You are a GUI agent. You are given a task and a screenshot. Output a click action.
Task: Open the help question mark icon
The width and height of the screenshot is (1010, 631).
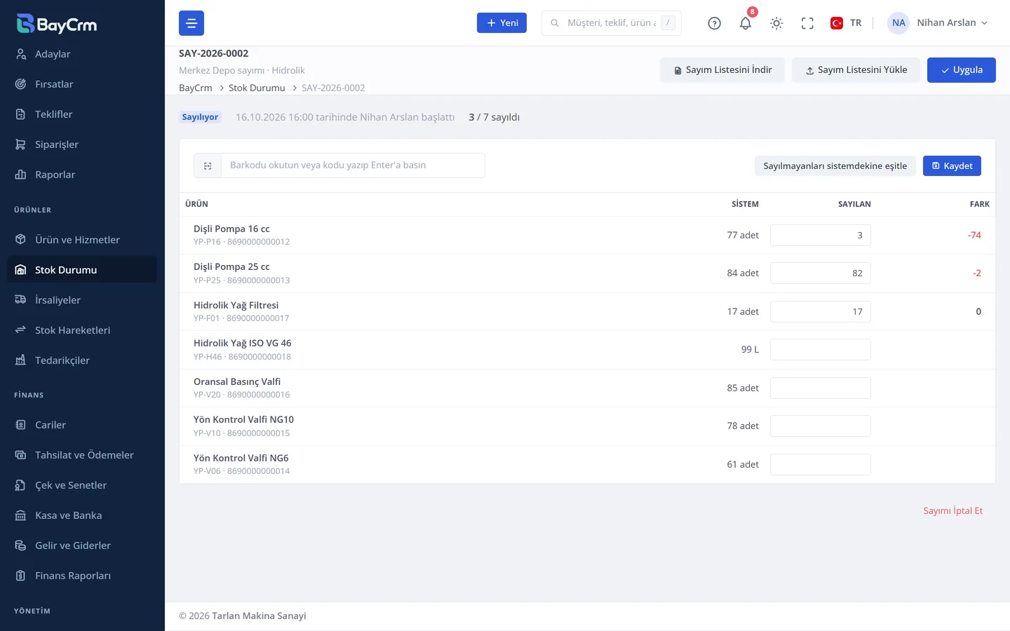714,23
